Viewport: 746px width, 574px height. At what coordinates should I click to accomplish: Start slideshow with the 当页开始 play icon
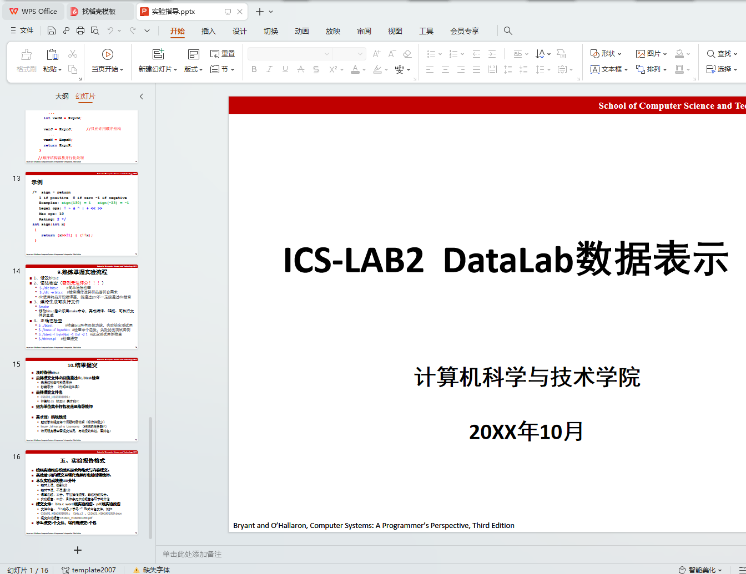tap(108, 54)
